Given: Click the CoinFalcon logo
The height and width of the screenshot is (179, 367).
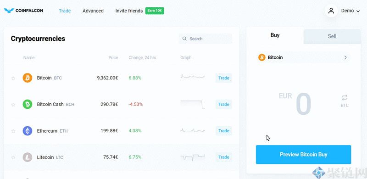Looking at the screenshot, I should click(x=23, y=11).
